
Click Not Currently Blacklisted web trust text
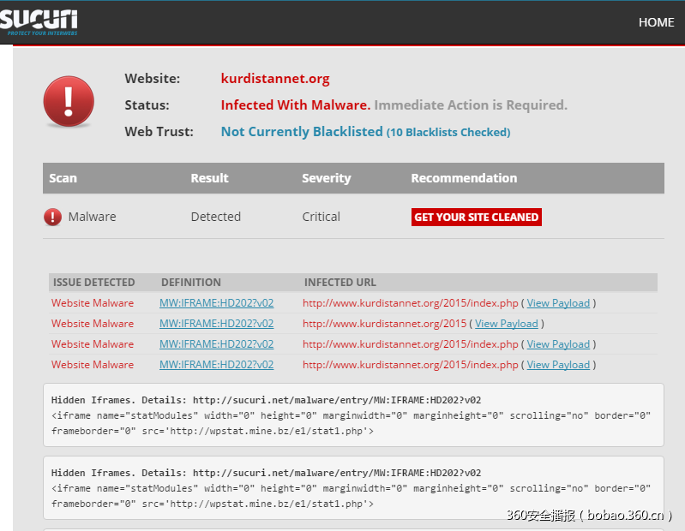coord(302,132)
